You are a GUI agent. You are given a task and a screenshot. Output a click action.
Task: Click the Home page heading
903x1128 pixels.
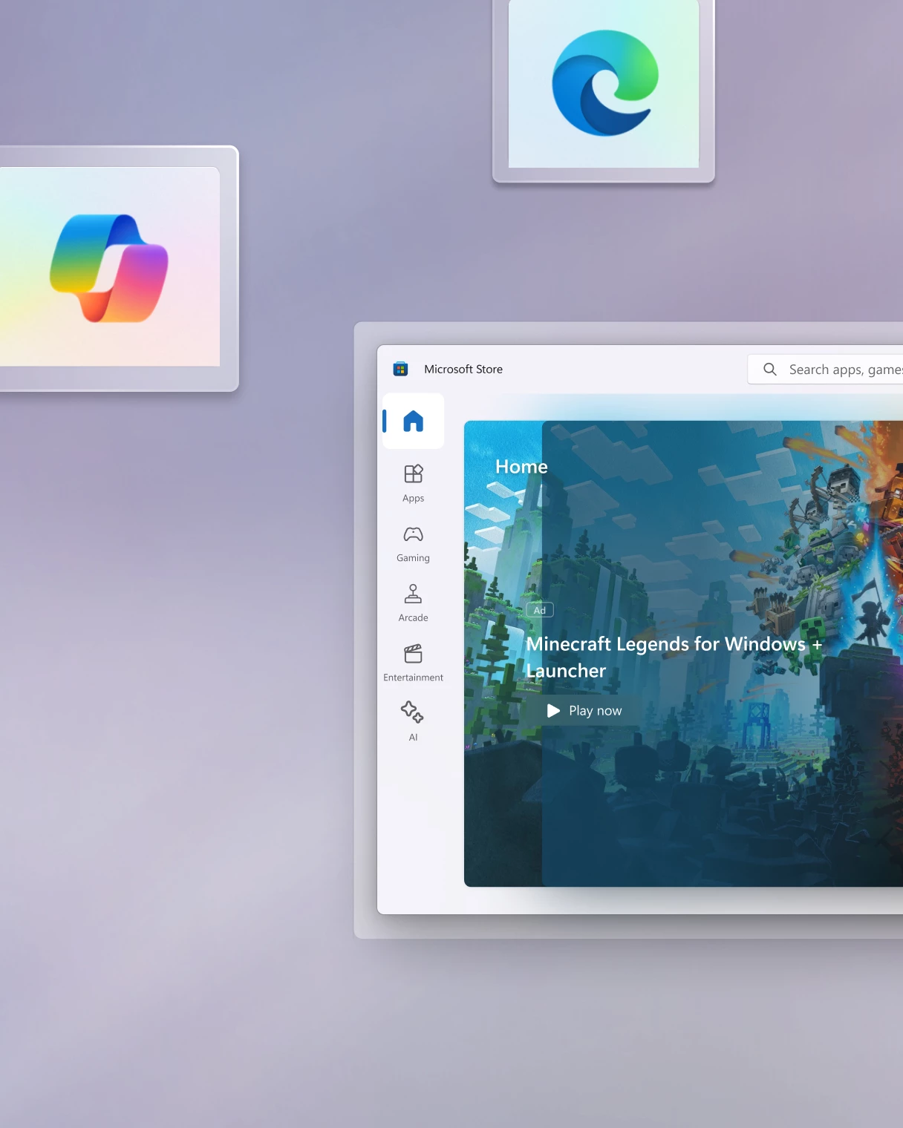point(521,467)
